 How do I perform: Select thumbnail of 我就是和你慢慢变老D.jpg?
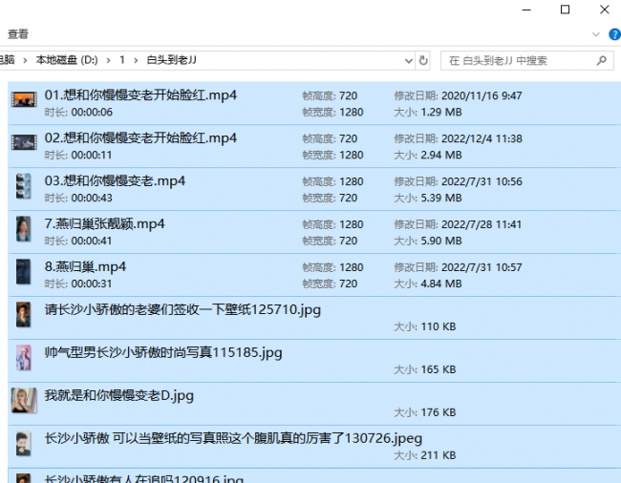click(24, 400)
